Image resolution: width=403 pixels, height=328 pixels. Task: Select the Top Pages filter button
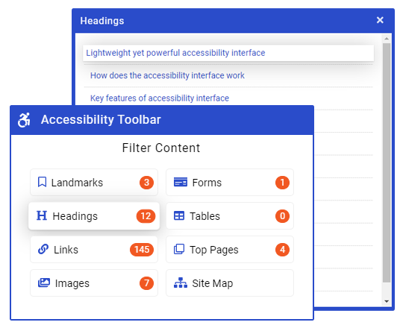coord(230,249)
